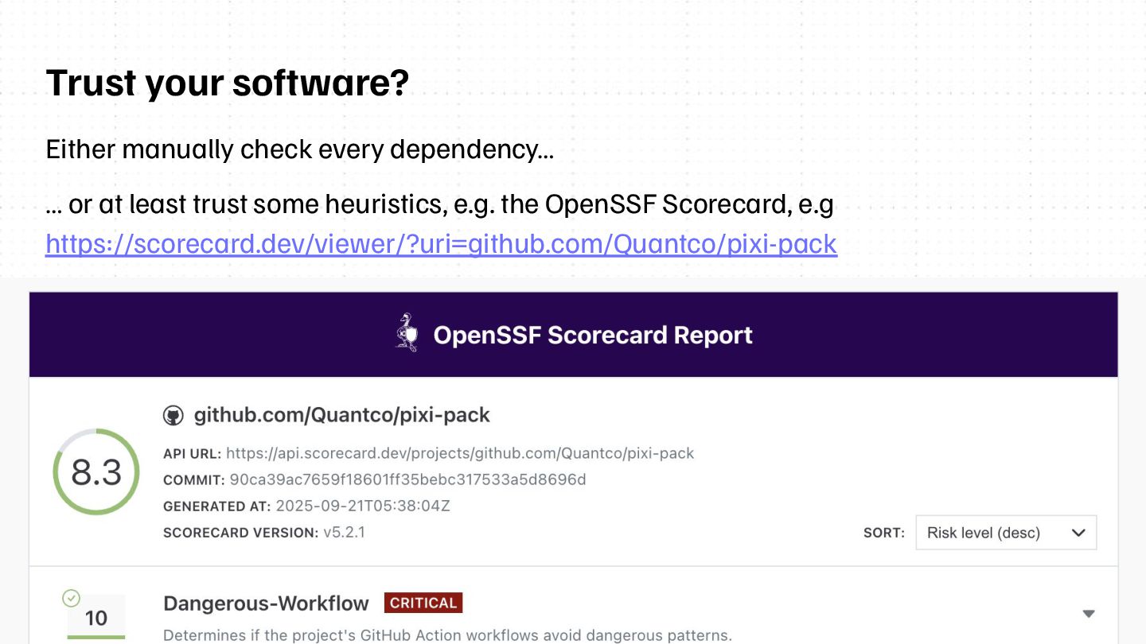Click the generated-at timestamp 2025-09-21T05:38:04Z
1146x644 pixels.
(x=363, y=506)
